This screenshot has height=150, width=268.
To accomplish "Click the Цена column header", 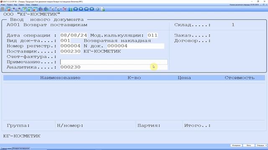I will tap(184, 78).
